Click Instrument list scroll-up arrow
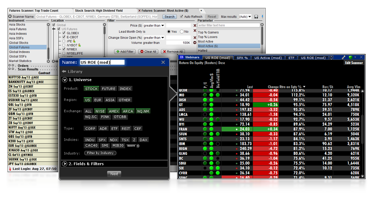Image resolution: width=374 pixels, height=197 pixels. pos(48,24)
